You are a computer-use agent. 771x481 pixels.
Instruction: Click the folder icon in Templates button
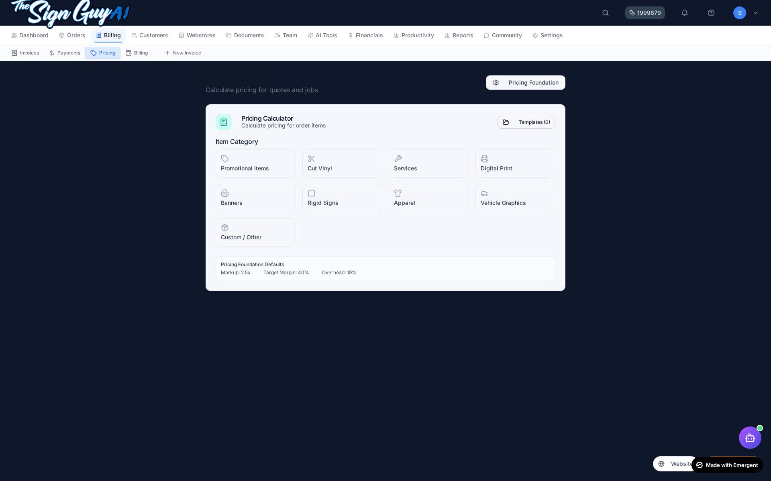click(x=506, y=122)
